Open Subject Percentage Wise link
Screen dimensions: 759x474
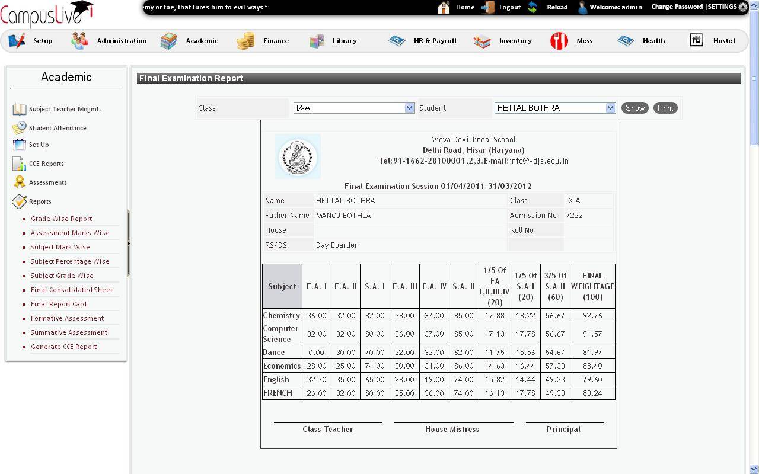point(70,261)
